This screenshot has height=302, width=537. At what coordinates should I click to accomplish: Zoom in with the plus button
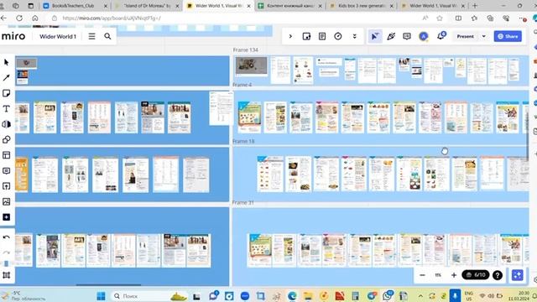click(x=454, y=275)
